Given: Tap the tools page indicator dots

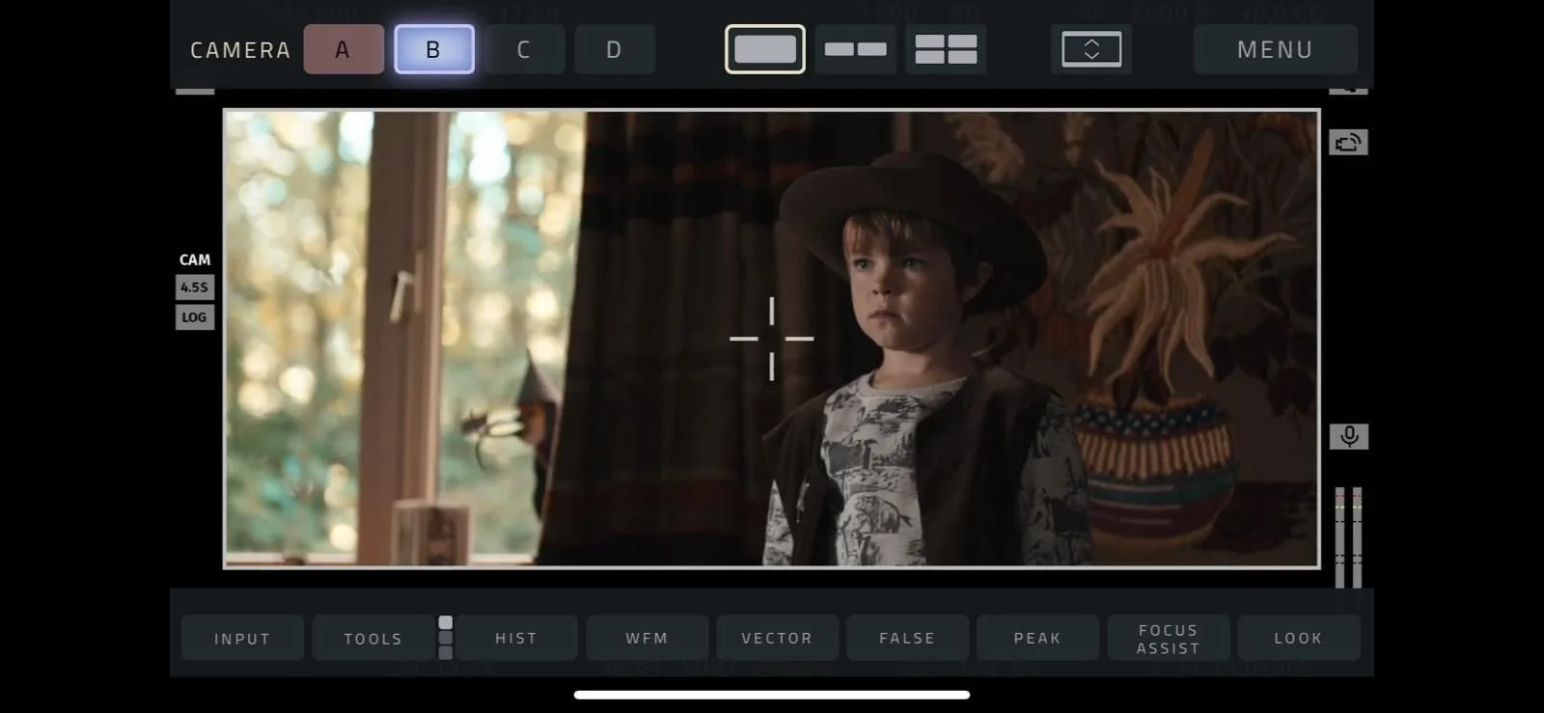Looking at the screenshot, I should [446, 638].
